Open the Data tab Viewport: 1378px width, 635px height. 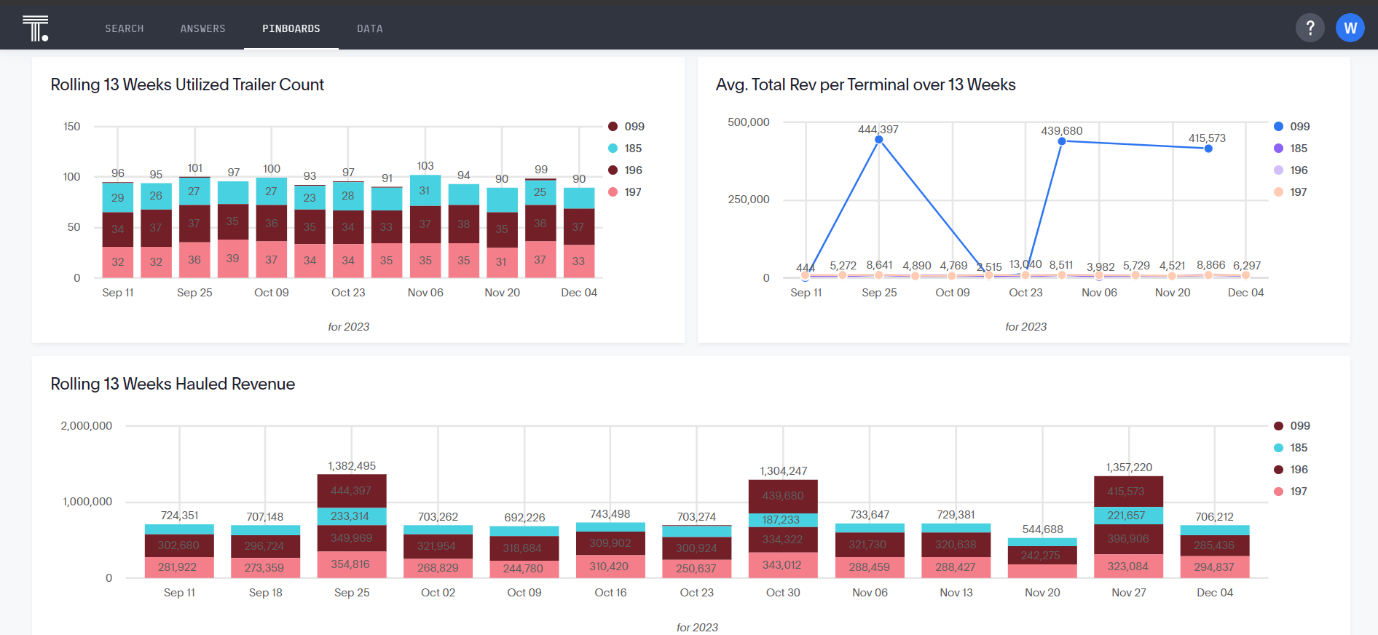(370, 28)
